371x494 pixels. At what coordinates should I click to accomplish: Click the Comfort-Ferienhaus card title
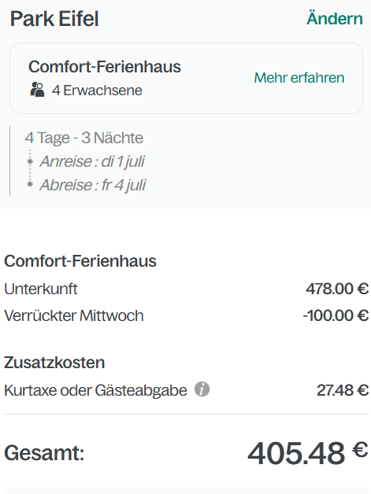(x=105, y=67)
